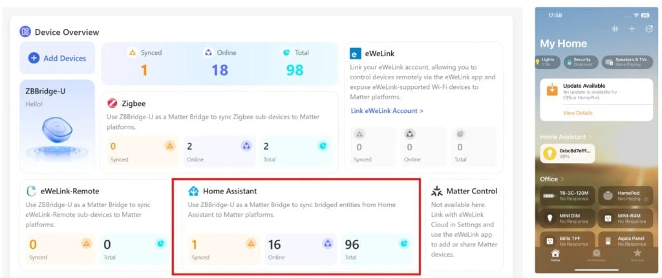
Task: Click the eWeLink card Online grey icon
Action: [x=409, y=134]
